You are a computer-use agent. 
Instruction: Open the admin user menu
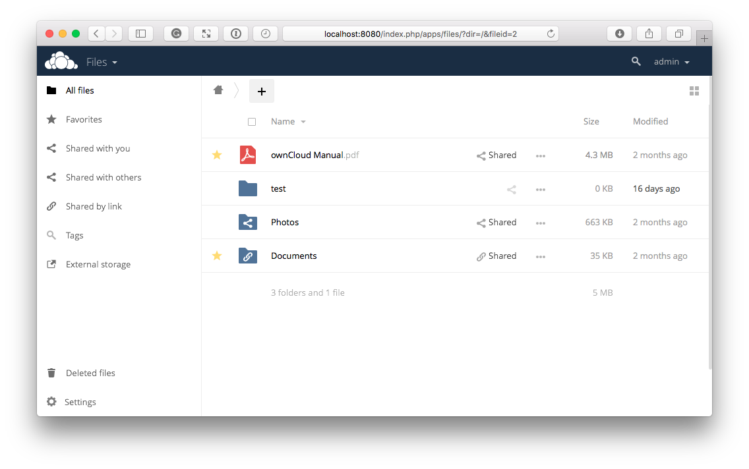(671, 61)
